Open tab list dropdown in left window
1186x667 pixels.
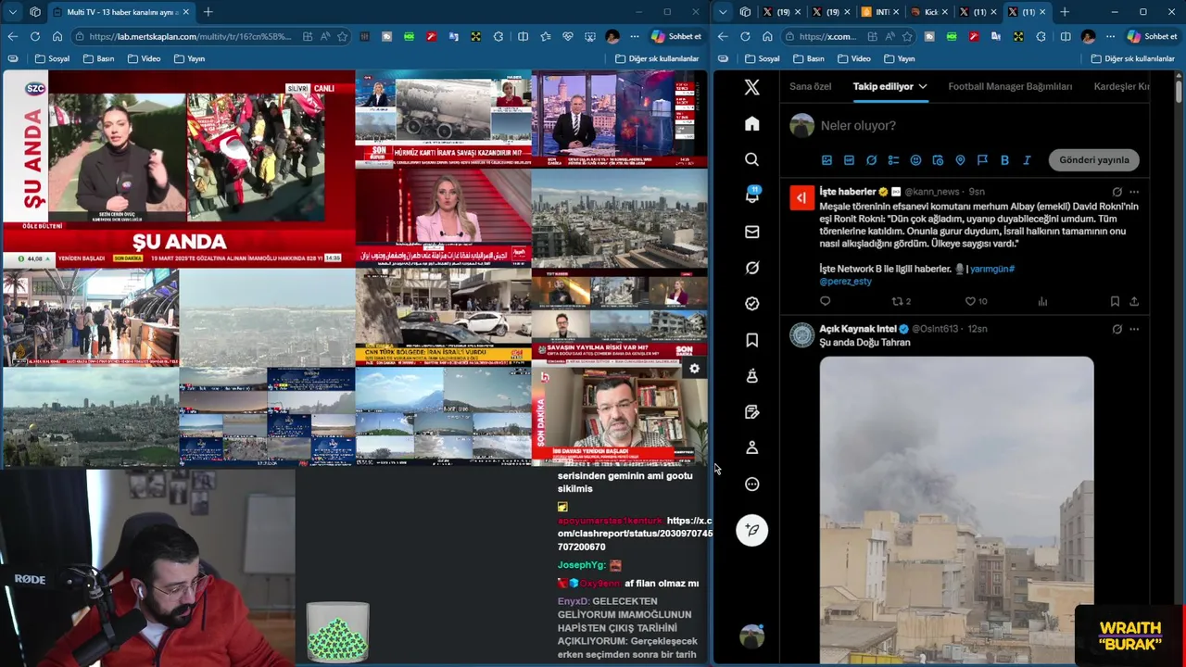[x=12, y=12]
